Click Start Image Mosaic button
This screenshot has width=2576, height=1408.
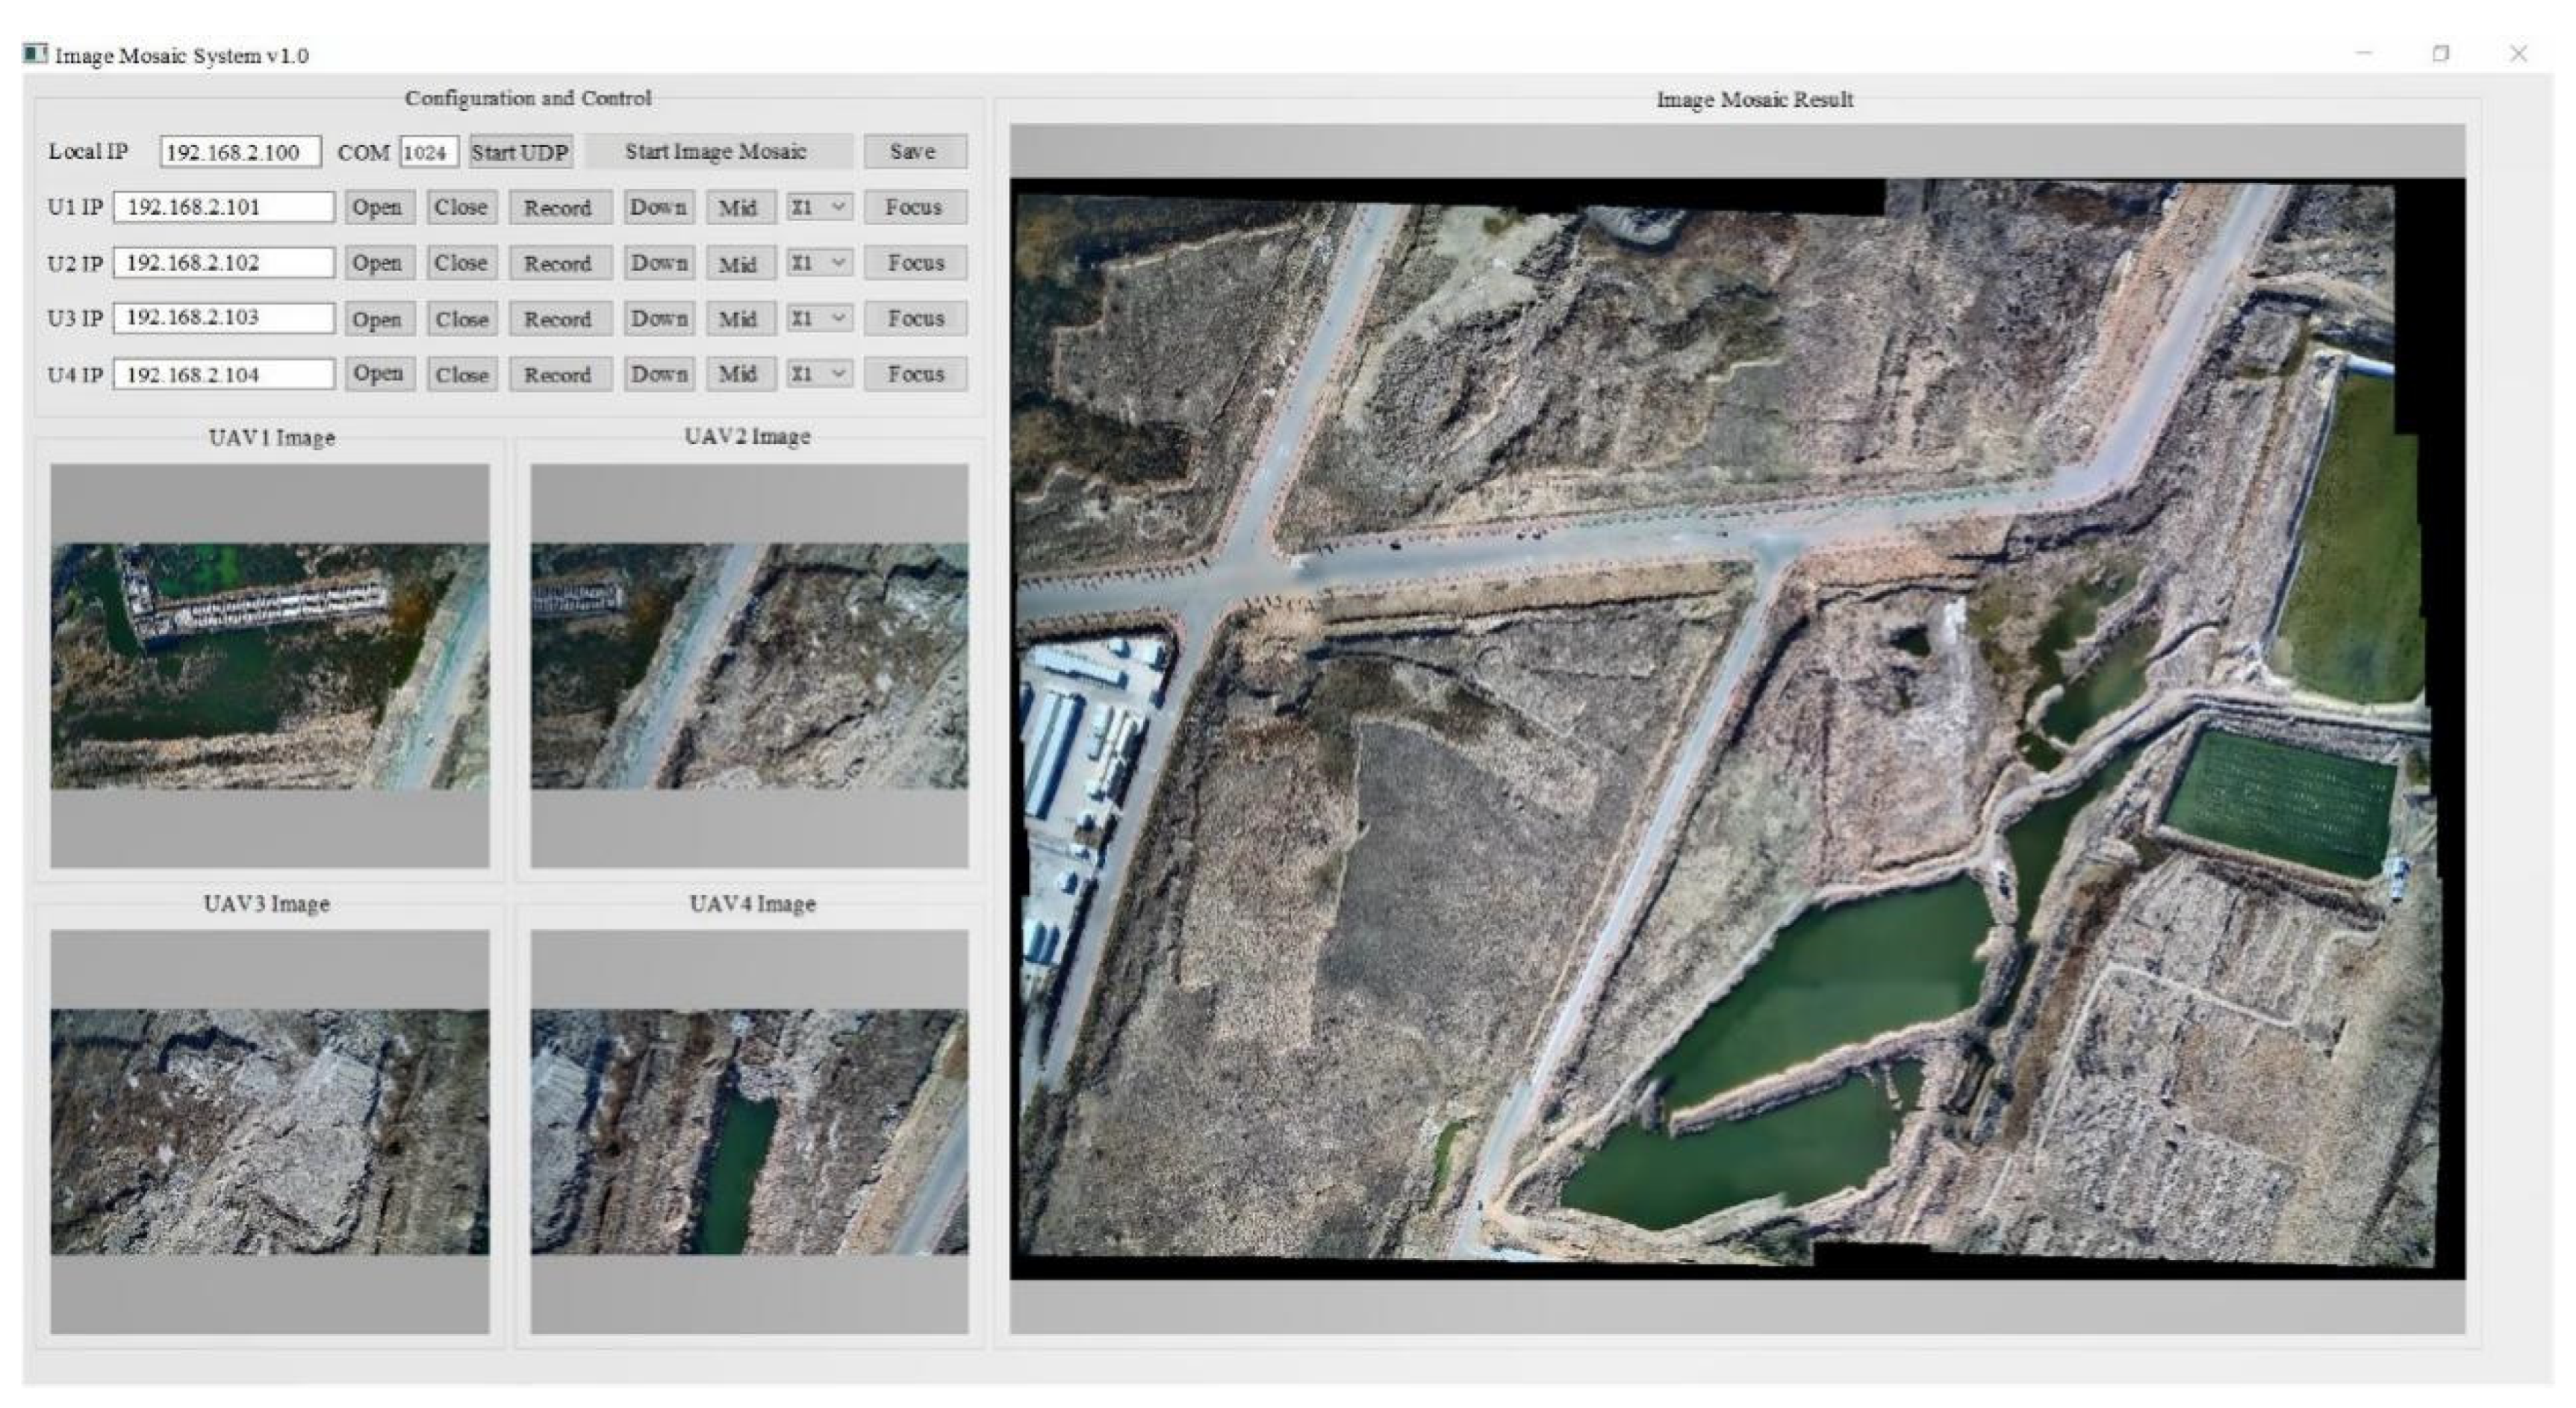[x=716, y=152]
